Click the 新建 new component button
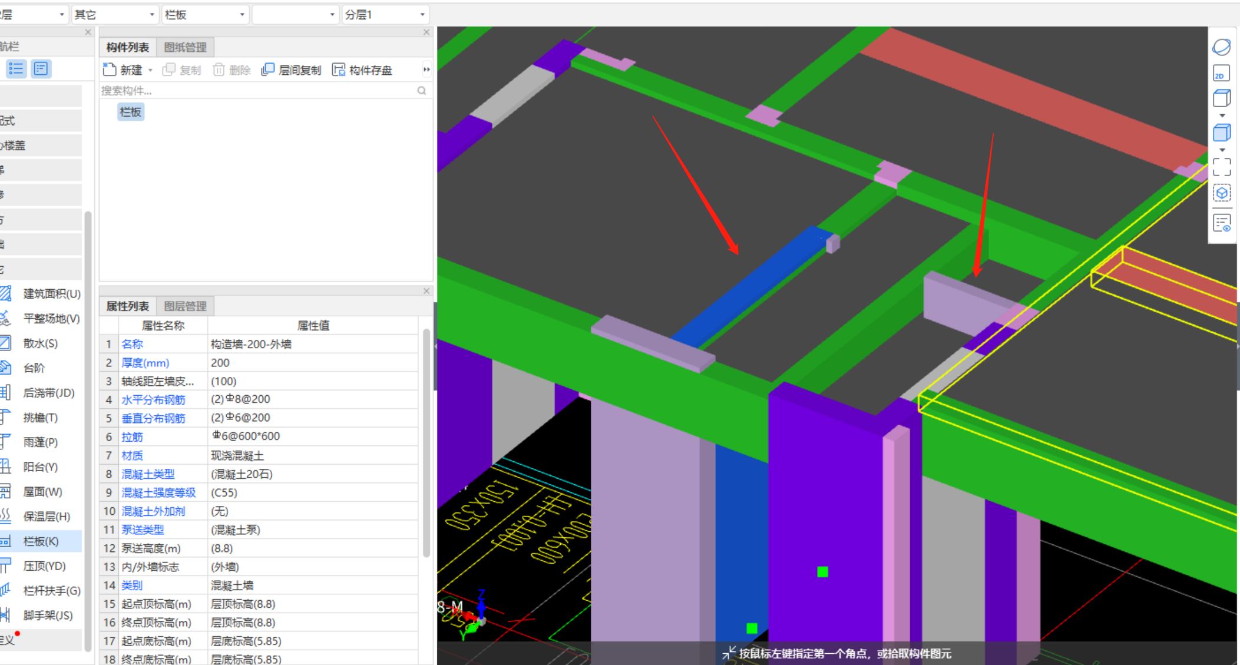Screen dimensions: 1240x665 (123, 70)
